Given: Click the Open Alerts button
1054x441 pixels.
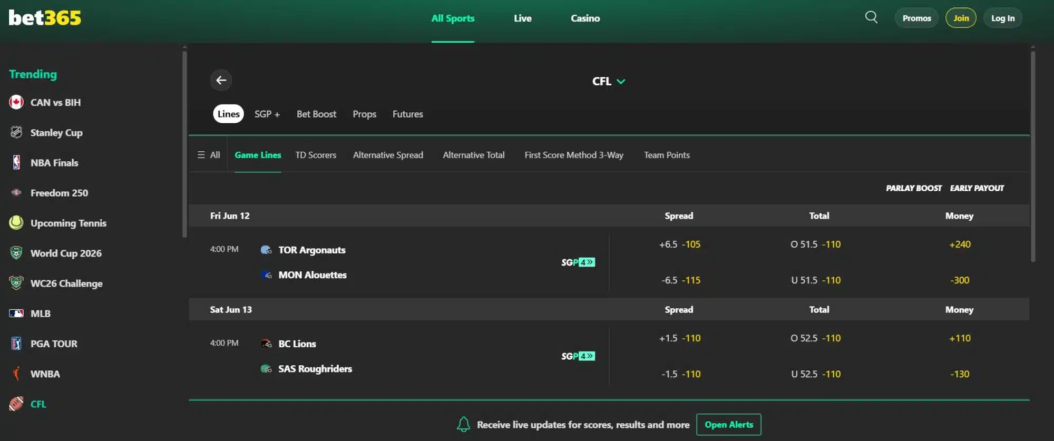Looking at the screenshot, I should (x=729, y=425).
